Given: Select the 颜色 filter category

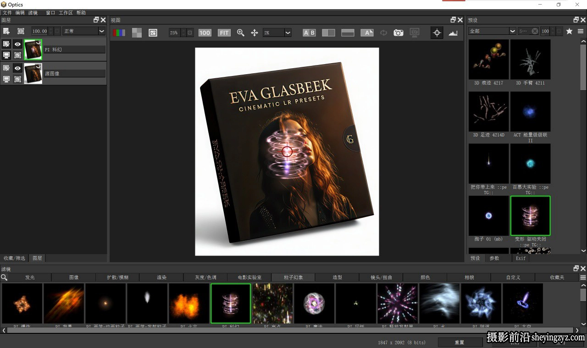Looking at the screenshot, I should tap(425, 277).
